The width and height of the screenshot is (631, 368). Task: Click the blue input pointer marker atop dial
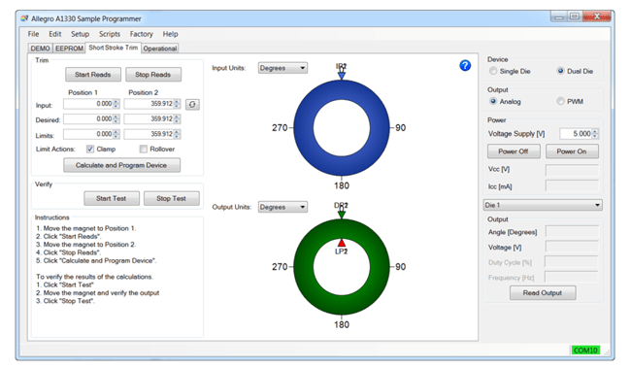342,76
